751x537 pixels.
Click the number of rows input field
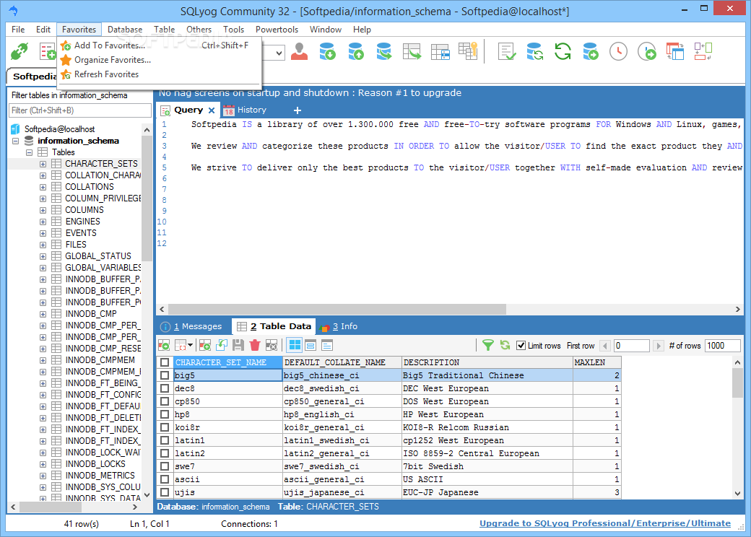[723, 346]
